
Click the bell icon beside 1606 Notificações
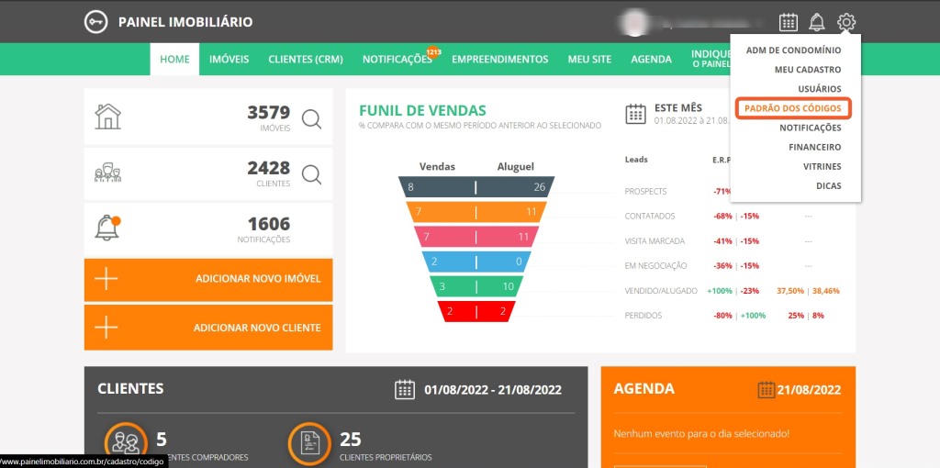click(107, 228)
